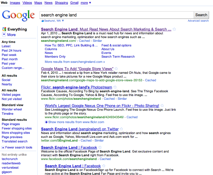Search related term gigaom

(7, 172)
